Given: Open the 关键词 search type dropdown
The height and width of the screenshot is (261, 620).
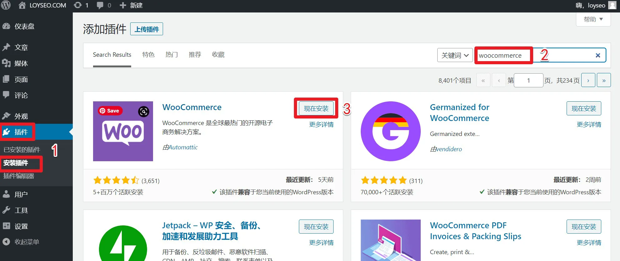Looking at the screenshot, I should (455, 55).
